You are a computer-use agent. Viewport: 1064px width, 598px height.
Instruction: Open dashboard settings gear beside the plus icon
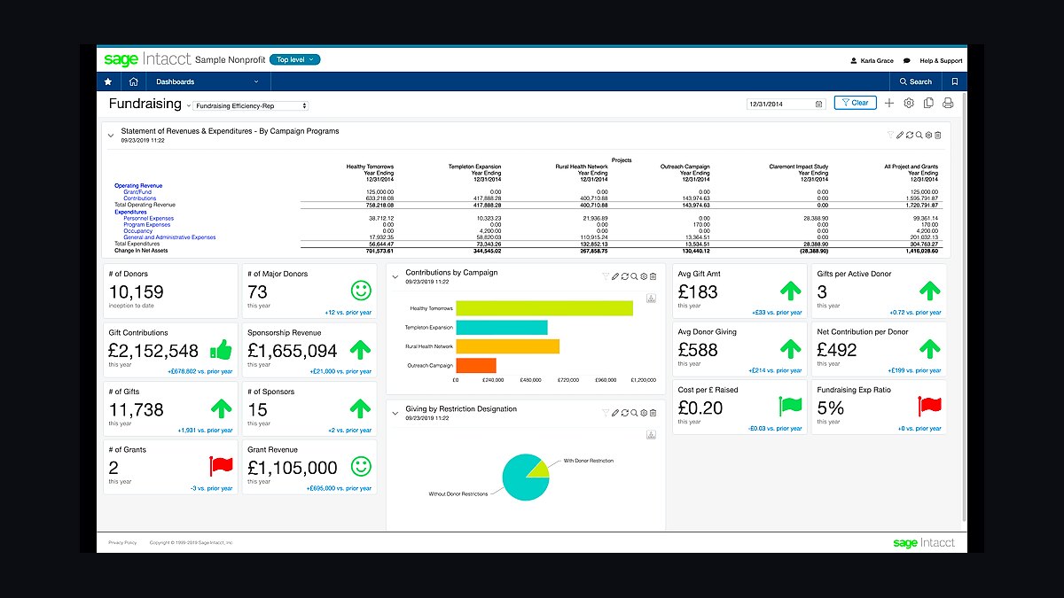point(909,103)
